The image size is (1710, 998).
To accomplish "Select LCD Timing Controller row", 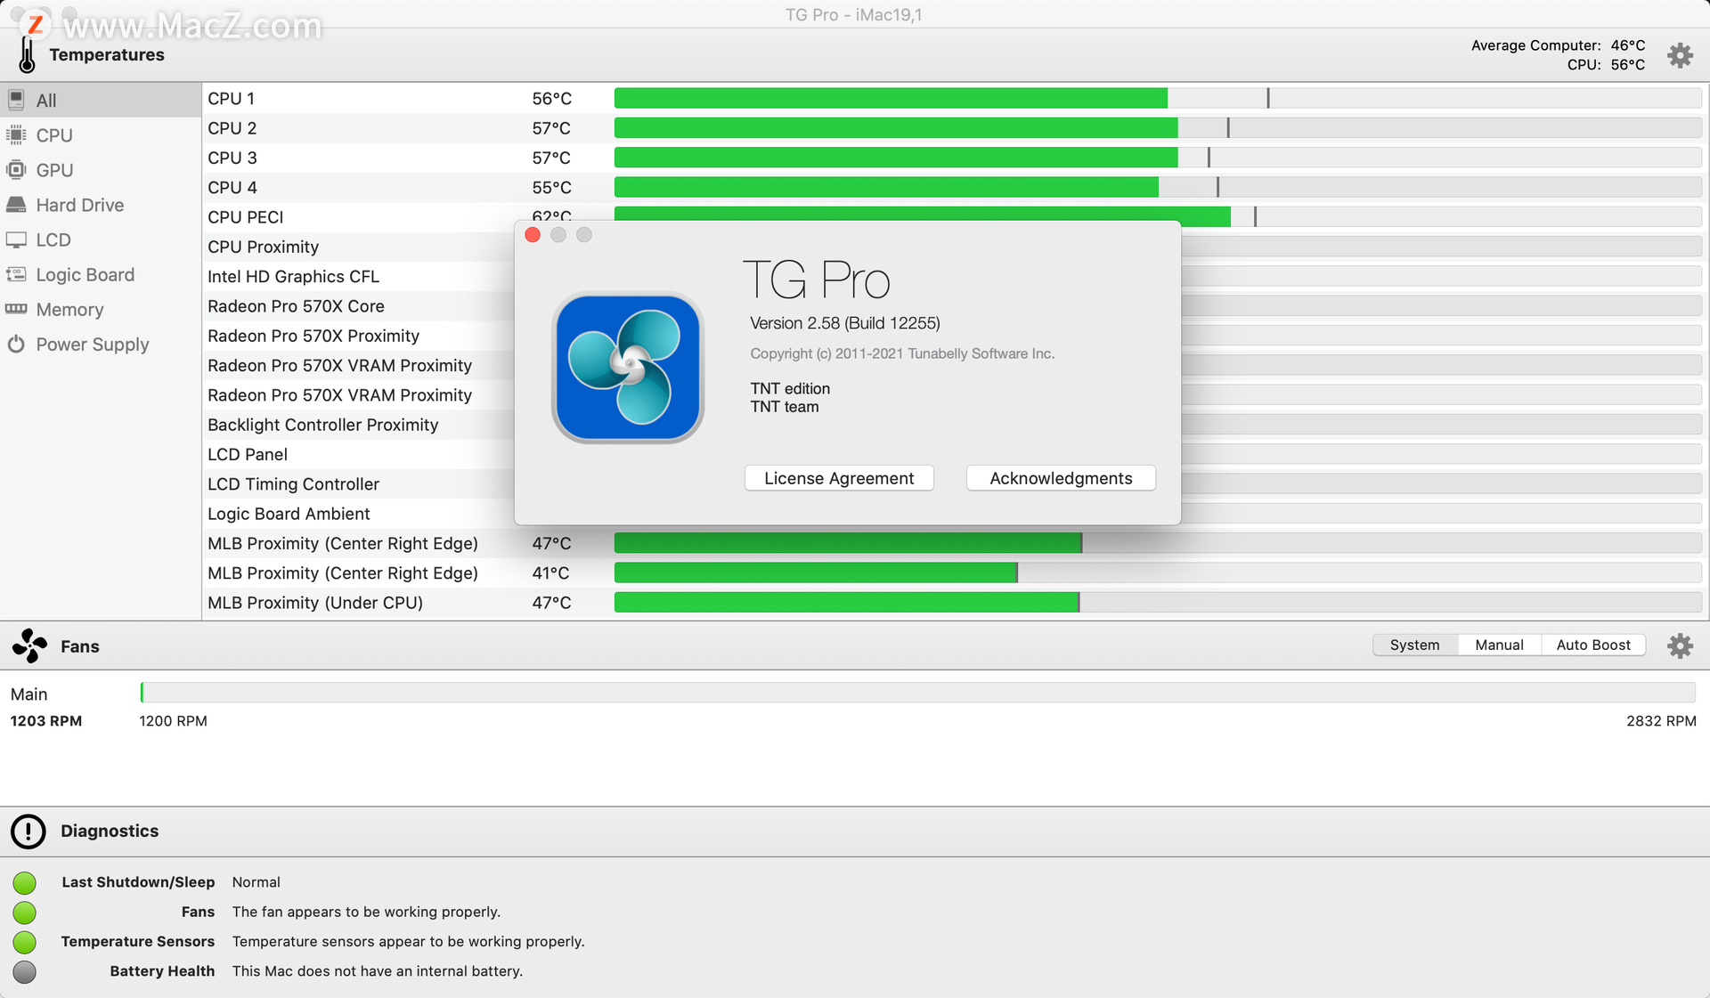I will [359, 484].
